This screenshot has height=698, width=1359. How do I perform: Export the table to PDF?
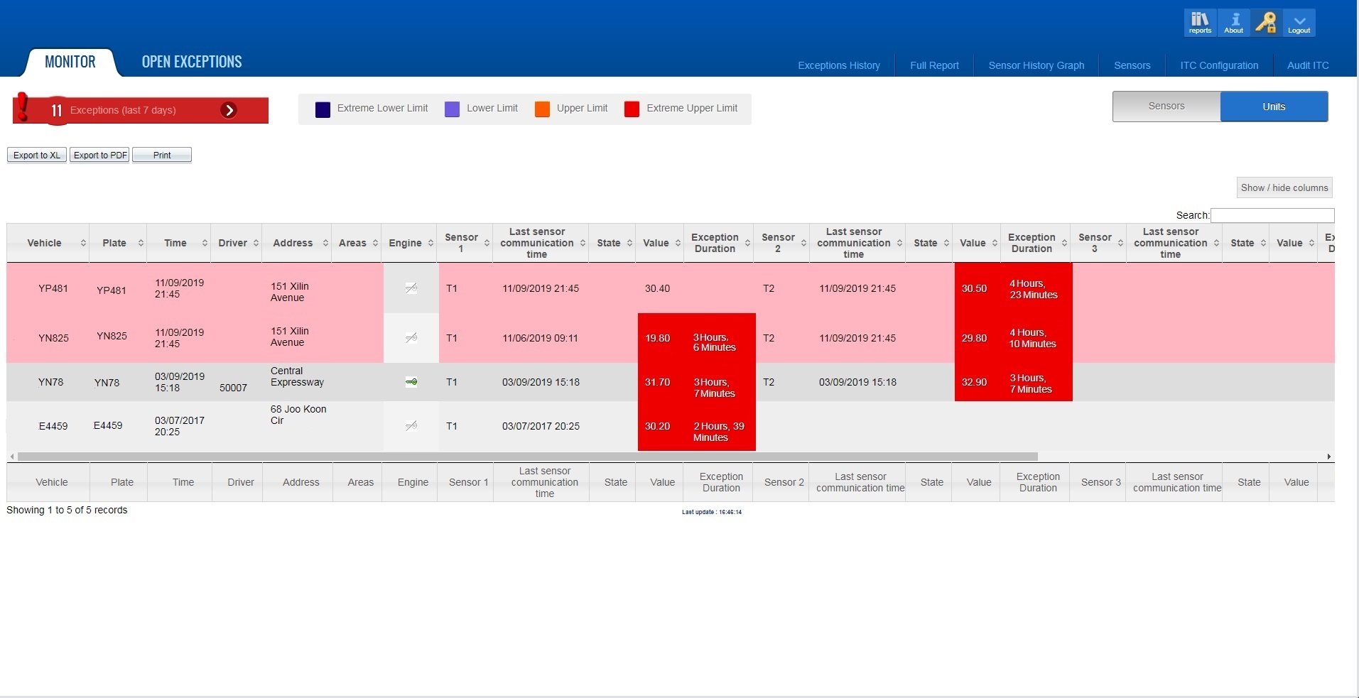(99, 155)
